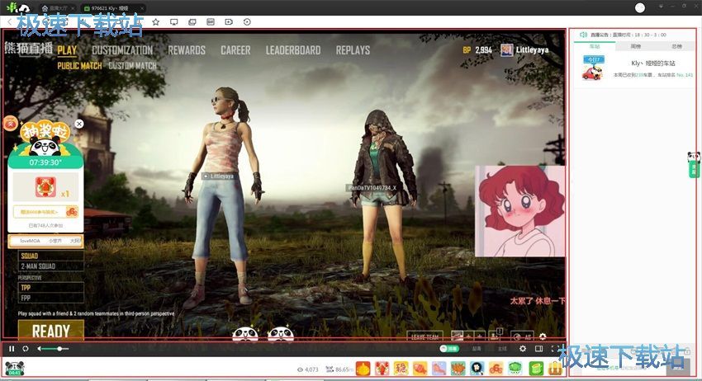Viewport: 702px width, 381px height.
Task: Go back using the navigation arrow
Action: 10,22
